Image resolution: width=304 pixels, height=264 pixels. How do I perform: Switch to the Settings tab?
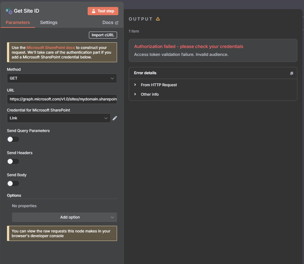(49, 22)
